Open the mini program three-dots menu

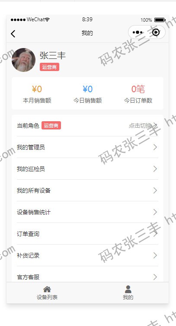click(138, 32)
